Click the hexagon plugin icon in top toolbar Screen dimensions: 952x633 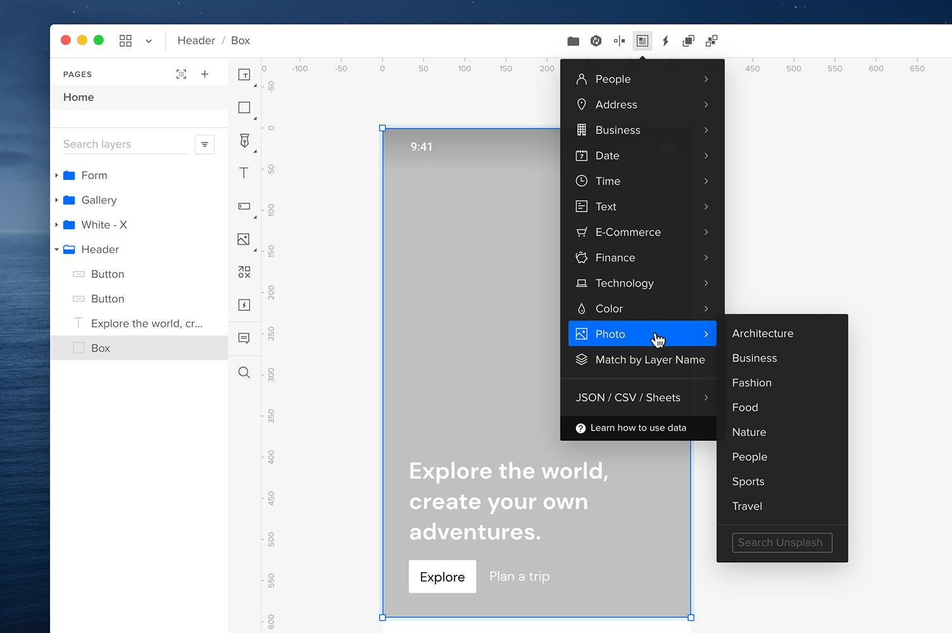click(x=596, y=41)
